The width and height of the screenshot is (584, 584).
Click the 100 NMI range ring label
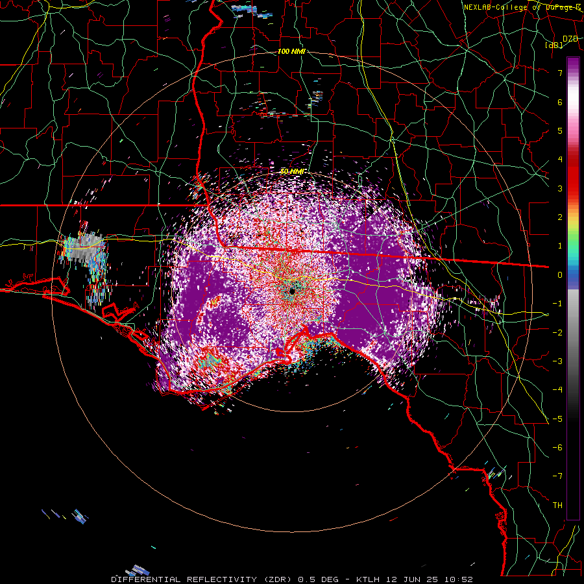pyautogui.click(x=291, y=51)
